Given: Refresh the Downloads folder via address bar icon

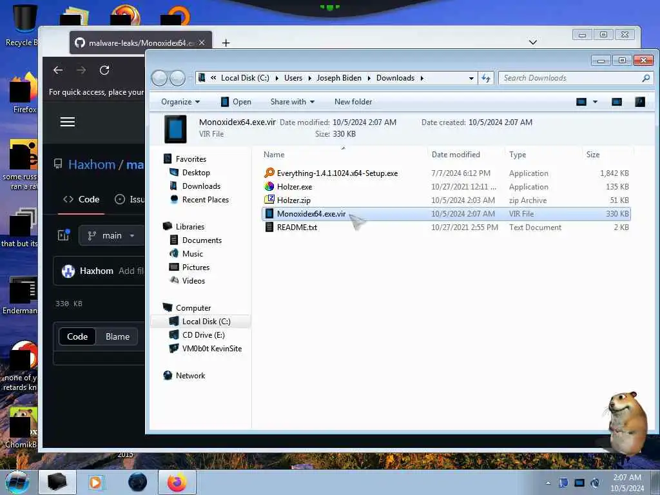Looking at the screenshot, I should coord(486,78).
